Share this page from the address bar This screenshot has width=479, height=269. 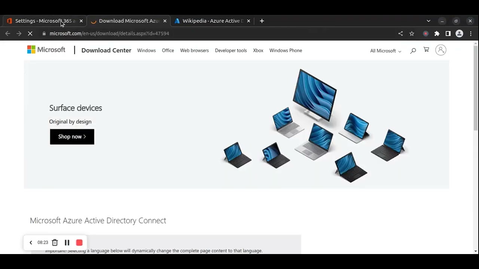click(x=400, y=34)
